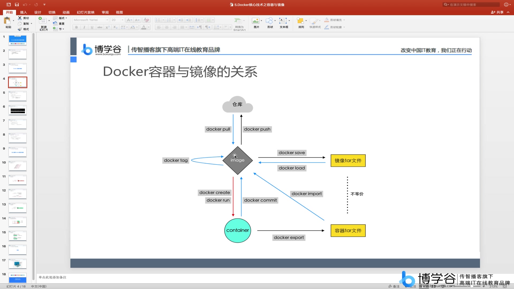Image resolution: width=514 pixels, height=289 pixels.
Task: Expand the font size 20 dropdown
Action: tap(122, 20)
